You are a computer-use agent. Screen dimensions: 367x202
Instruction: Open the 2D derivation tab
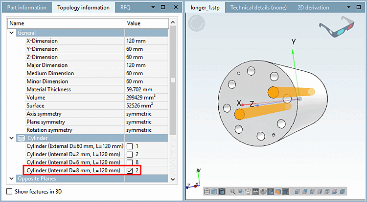point(313,7)
